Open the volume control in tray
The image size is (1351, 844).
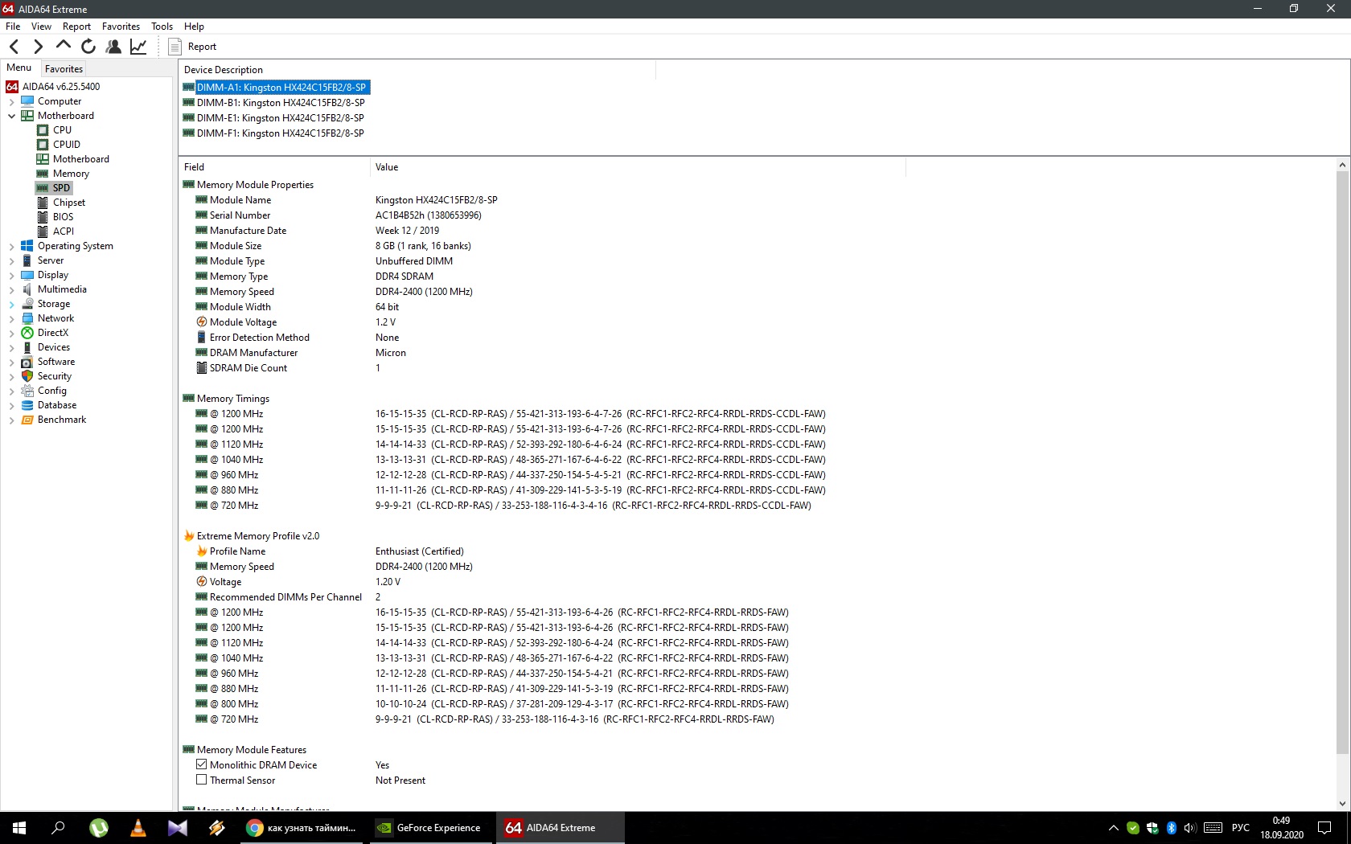(1190, 828)
